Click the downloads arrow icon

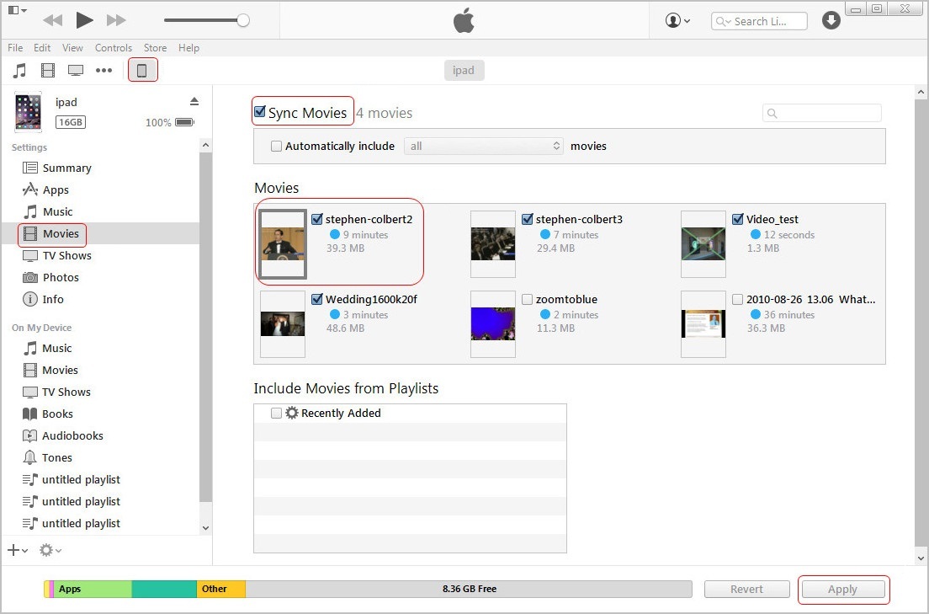831,21
